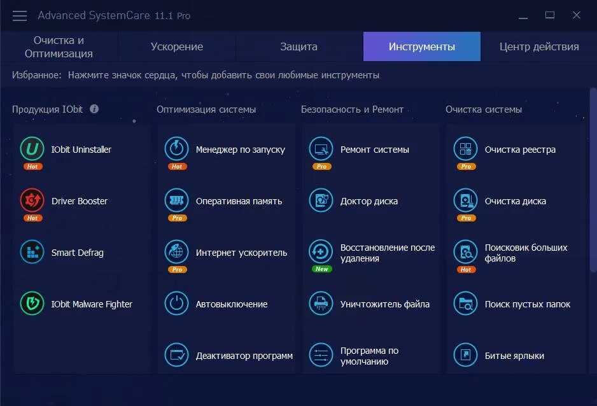
Task: Open Оперативная память text label
Action: 239,201
